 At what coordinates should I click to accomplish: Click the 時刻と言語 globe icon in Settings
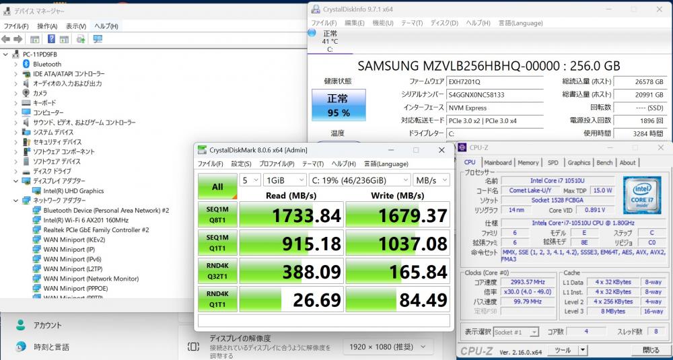[x=20, y=347]
